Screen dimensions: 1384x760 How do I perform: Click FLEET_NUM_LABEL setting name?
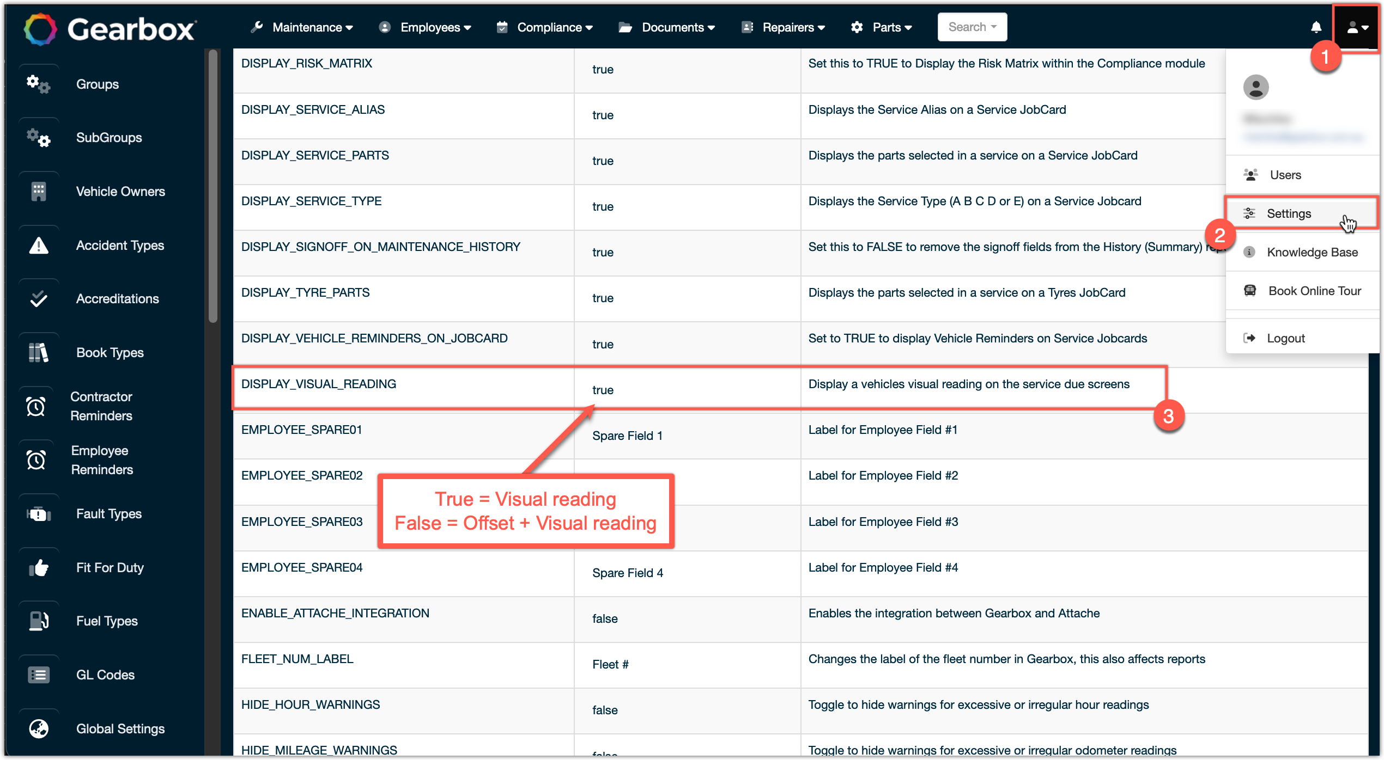pos(297,659)
